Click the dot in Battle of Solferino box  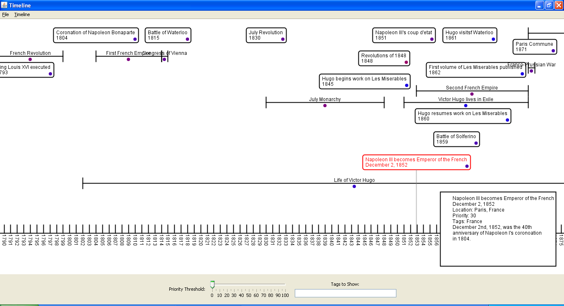476,143
